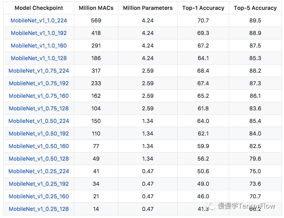Open the MobileNet_v1_0.25_224 checkpoint link
This screenshot has height=218, width=284.
tap(39, 171)
